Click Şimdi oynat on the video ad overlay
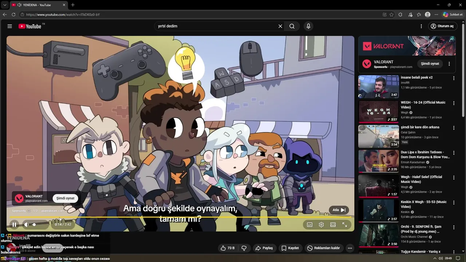 (66, 198)
